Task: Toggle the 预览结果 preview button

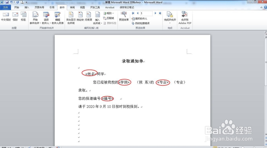Action: (124, 16)
